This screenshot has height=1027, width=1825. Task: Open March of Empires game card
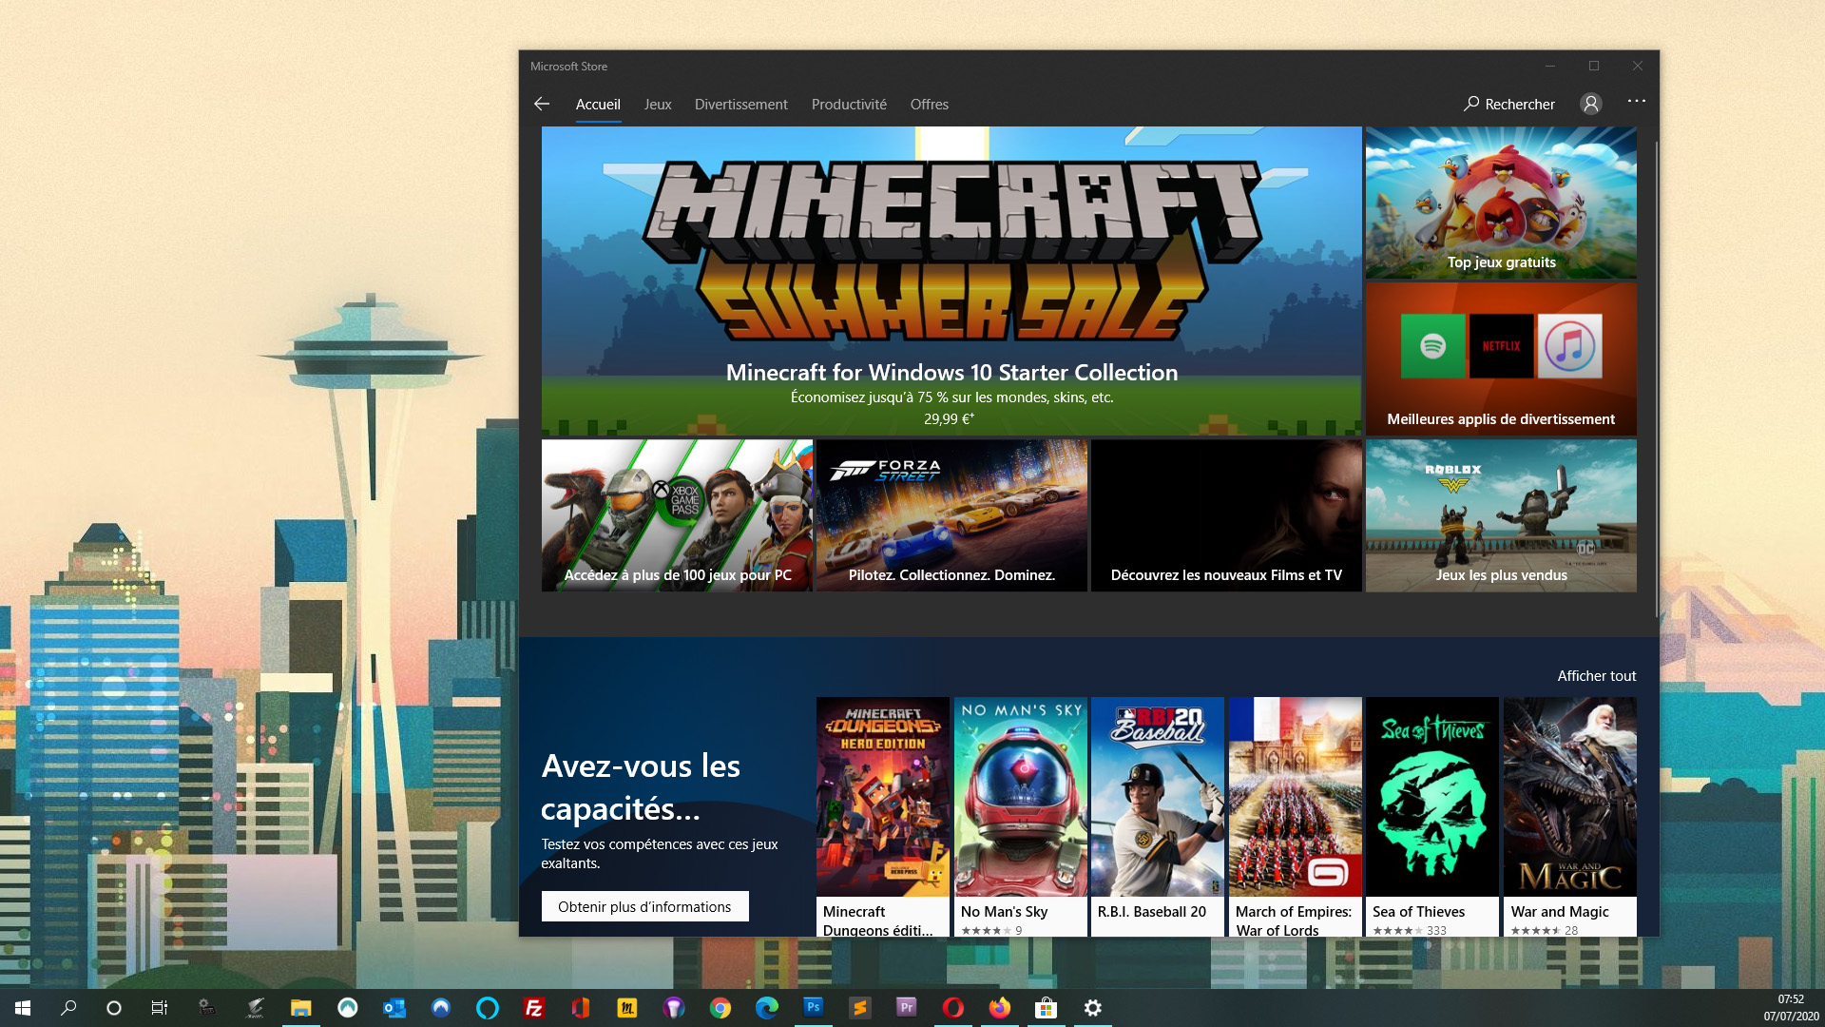click(1295, 817)
